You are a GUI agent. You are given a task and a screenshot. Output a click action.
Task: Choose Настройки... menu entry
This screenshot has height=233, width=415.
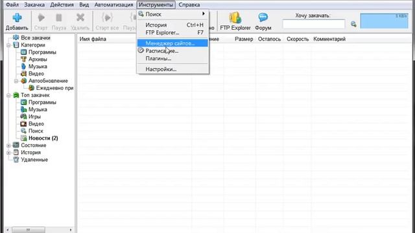coord(172,69)
